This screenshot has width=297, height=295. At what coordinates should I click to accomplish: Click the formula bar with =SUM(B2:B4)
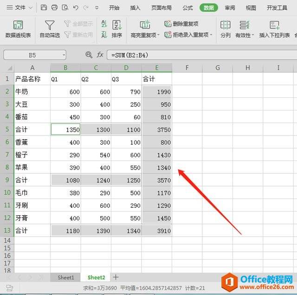click(x=202, y=55)
